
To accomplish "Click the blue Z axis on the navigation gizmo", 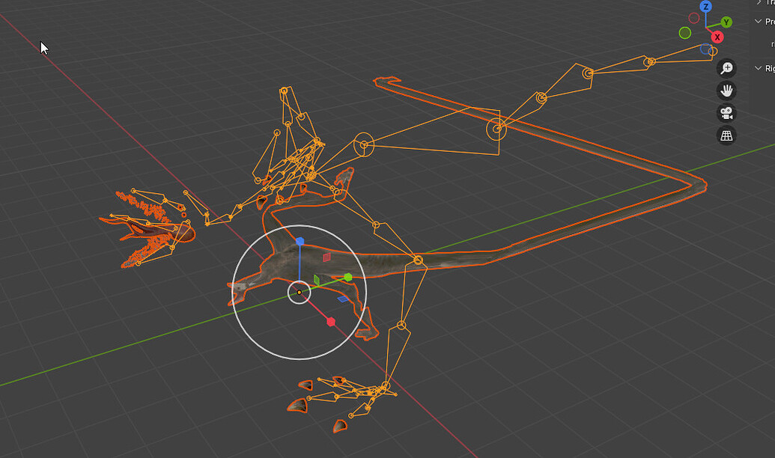I will coord(706,7).
